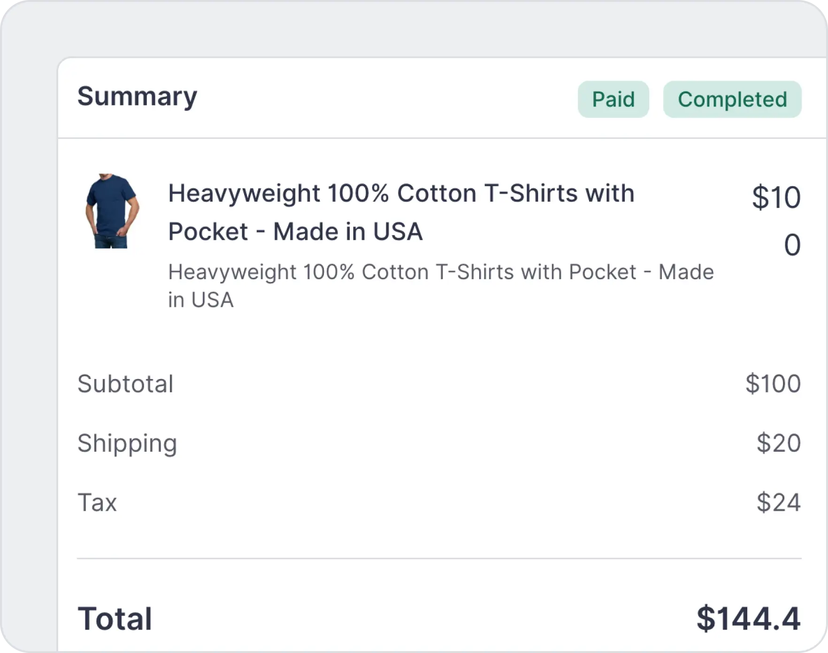
Task: Click the gray background above the card
Action: pyautogui.click(x=413, y=28)
